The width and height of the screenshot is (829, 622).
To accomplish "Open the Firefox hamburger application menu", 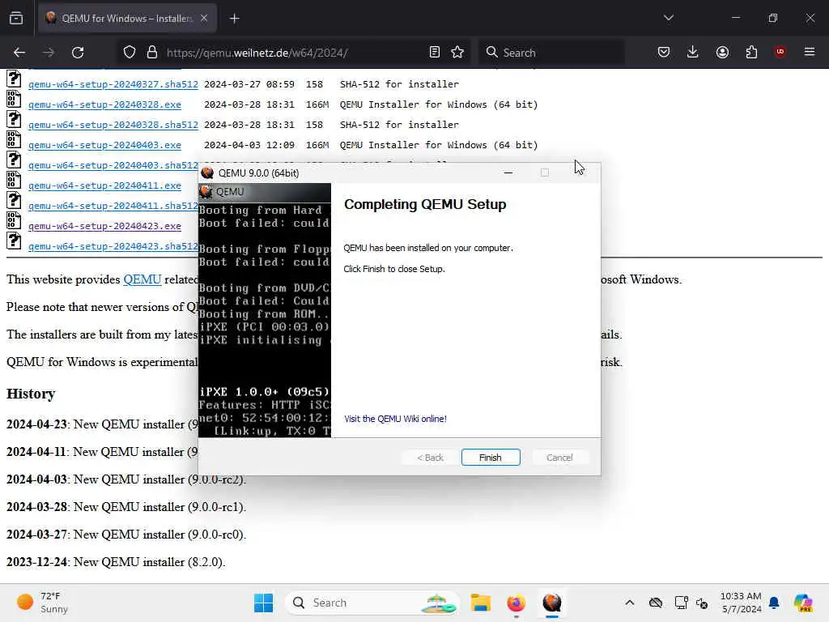I will pos(810,52).
